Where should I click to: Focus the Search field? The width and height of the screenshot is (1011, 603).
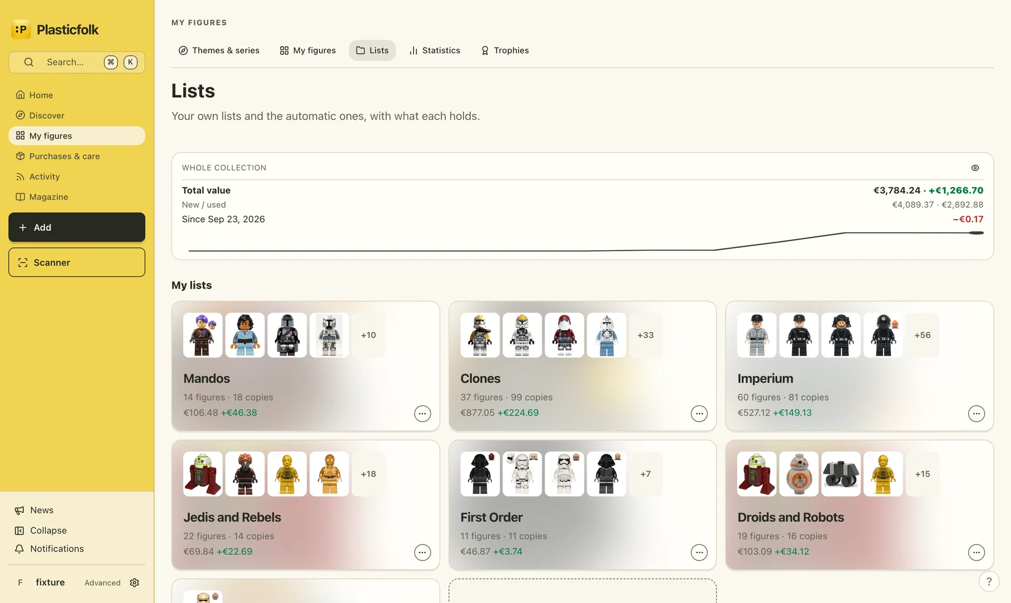pyautogui.click(x=76, y=62)
